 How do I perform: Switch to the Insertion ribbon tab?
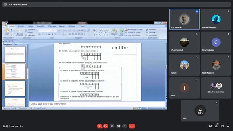pos(21,26)
